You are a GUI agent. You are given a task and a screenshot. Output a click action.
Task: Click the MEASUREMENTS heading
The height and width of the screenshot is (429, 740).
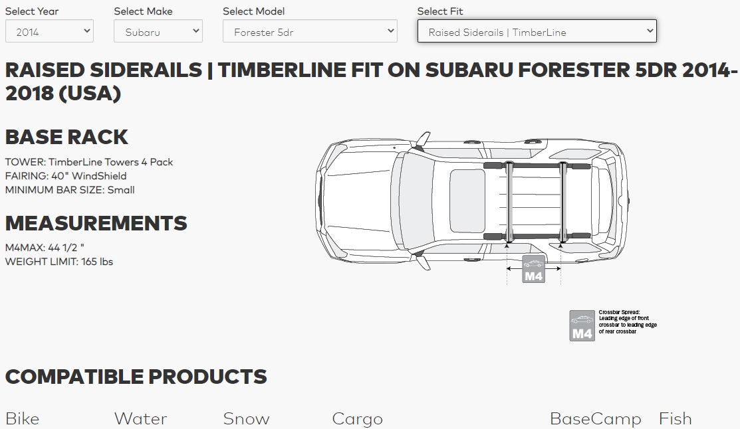(x=96, y=223)
